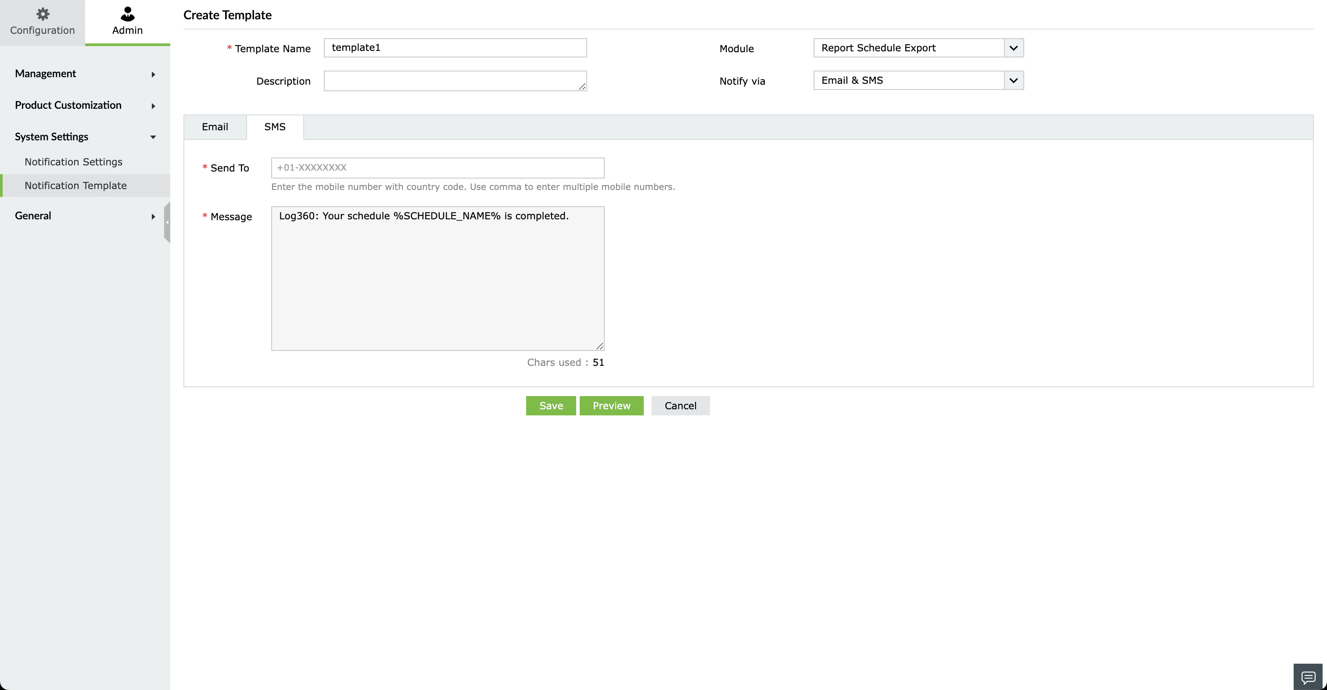This screenshot has width=1327, height=690.
Task: Click the Save button
Action: click(x=551, y=406)
